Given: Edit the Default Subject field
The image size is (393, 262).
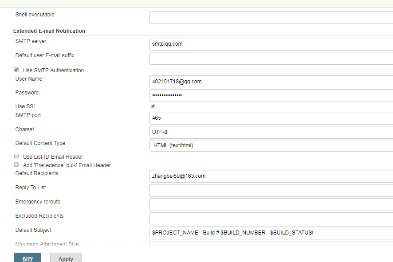Looking at the screenshot, I should [x=271, y=233].
